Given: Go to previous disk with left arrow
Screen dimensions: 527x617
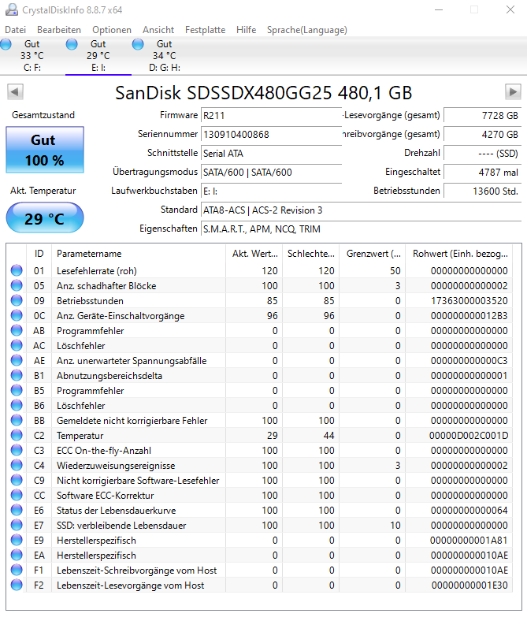Looking at the screenshot, I should [x=15, y=92].
